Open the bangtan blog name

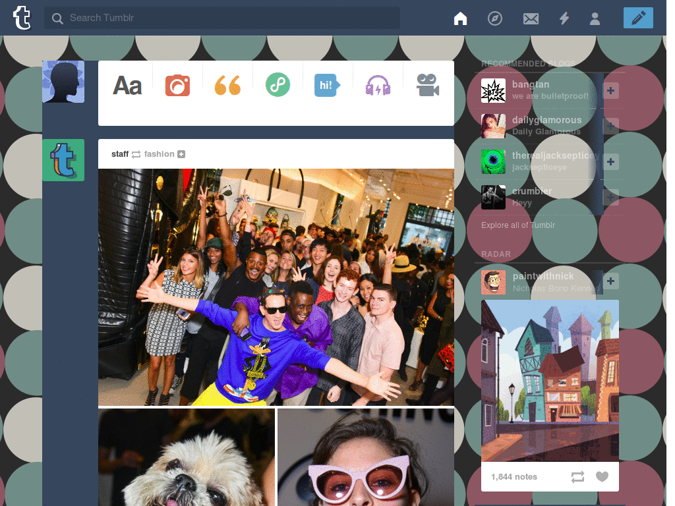[x=531, y=84]
